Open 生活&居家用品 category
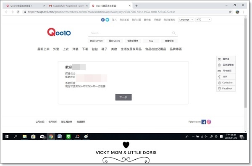The width and height of the screenshot is (252, 166). pyautogui.click(x=131, y=49)
